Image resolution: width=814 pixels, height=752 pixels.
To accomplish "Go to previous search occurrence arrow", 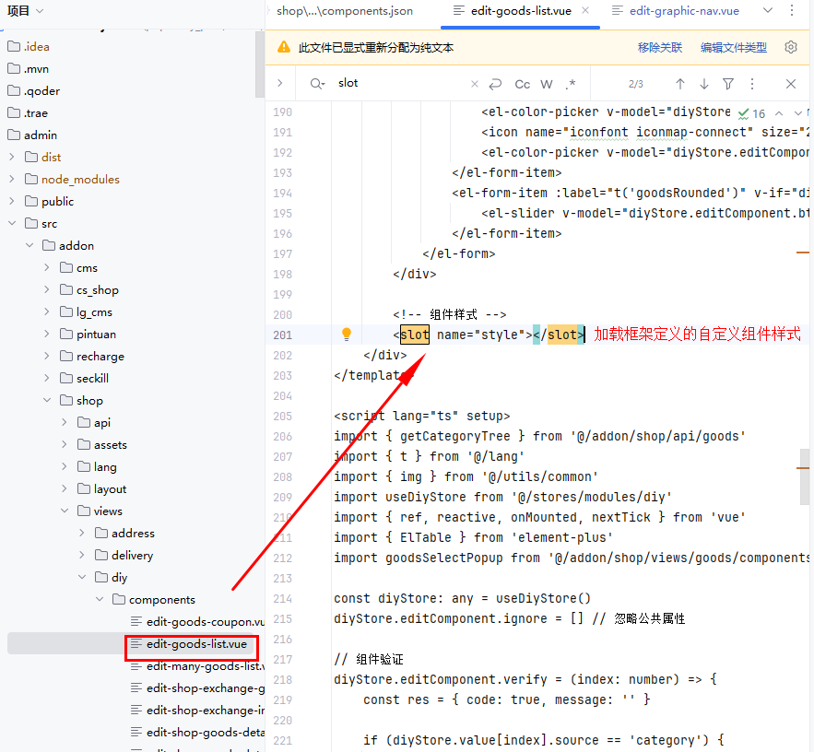I will point(680,84).
